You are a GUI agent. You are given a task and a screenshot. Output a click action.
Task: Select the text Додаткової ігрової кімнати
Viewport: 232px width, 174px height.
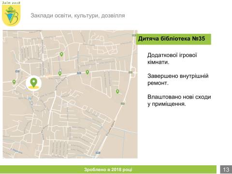click(172, 58)
